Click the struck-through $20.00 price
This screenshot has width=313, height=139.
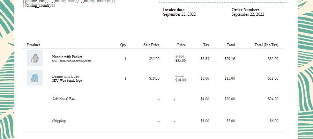coord(180,76)
